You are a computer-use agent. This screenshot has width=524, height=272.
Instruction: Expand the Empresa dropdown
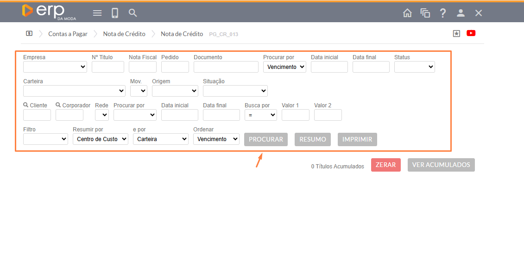[x=55, y=67]
